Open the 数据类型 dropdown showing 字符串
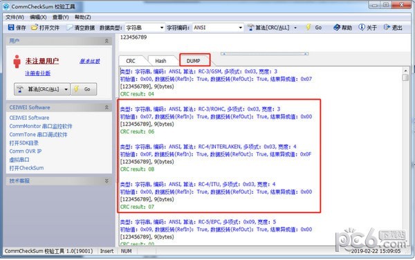This screenshot has height=260, width=415. tap(145, 28)
